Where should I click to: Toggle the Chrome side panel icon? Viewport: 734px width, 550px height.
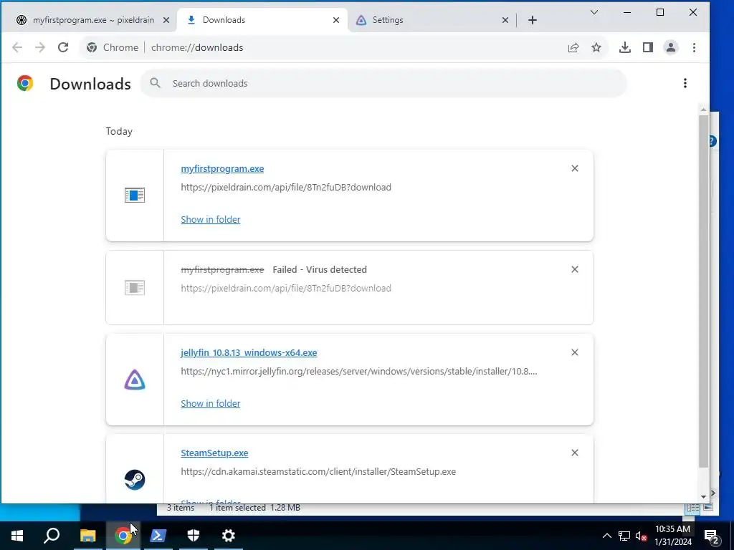pos(648,47)
